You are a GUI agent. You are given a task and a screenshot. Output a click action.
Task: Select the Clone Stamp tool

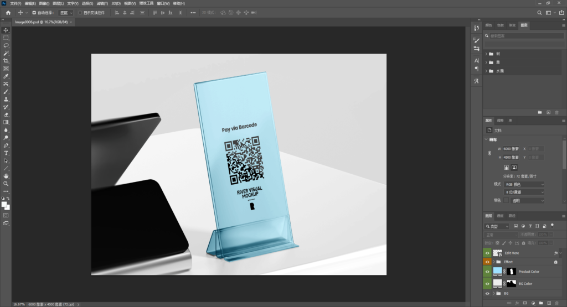(6, 100)
